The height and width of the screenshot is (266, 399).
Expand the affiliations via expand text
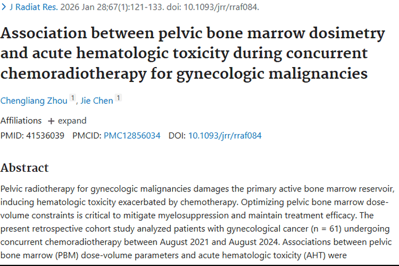click(72, 121)
